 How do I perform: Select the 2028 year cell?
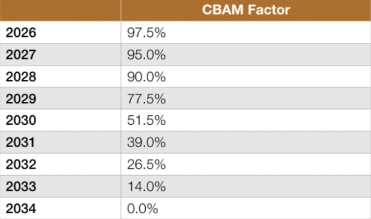21,77
